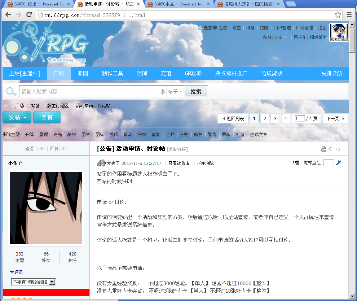Viewport: 357px width, 301px height.
Task: Click the 搜索 search button
Action: click(x=196, y=91)
